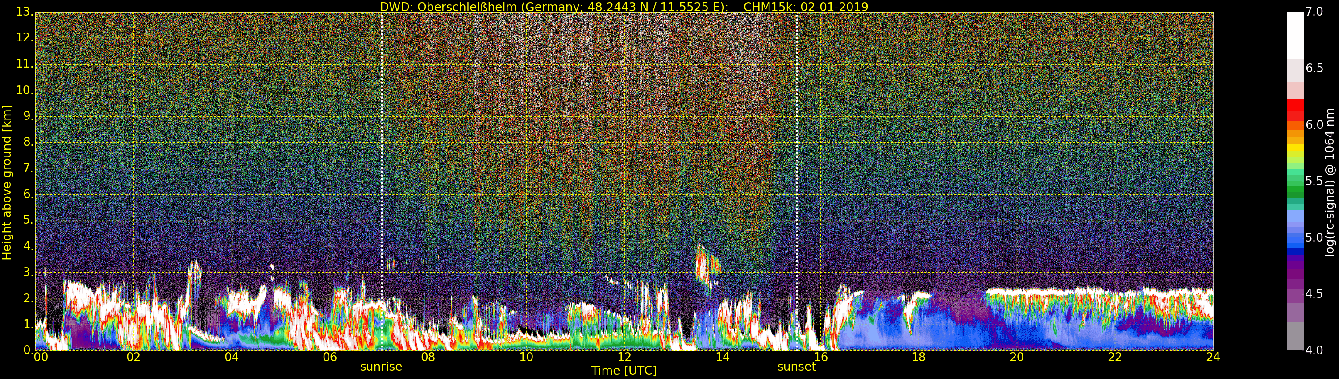
Task: Click the 24 tick label on time axis
Action: 1213,357
